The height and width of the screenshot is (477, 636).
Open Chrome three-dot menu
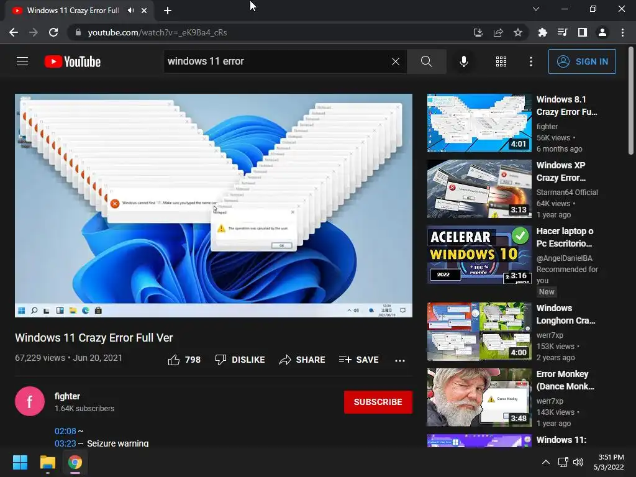622,32
